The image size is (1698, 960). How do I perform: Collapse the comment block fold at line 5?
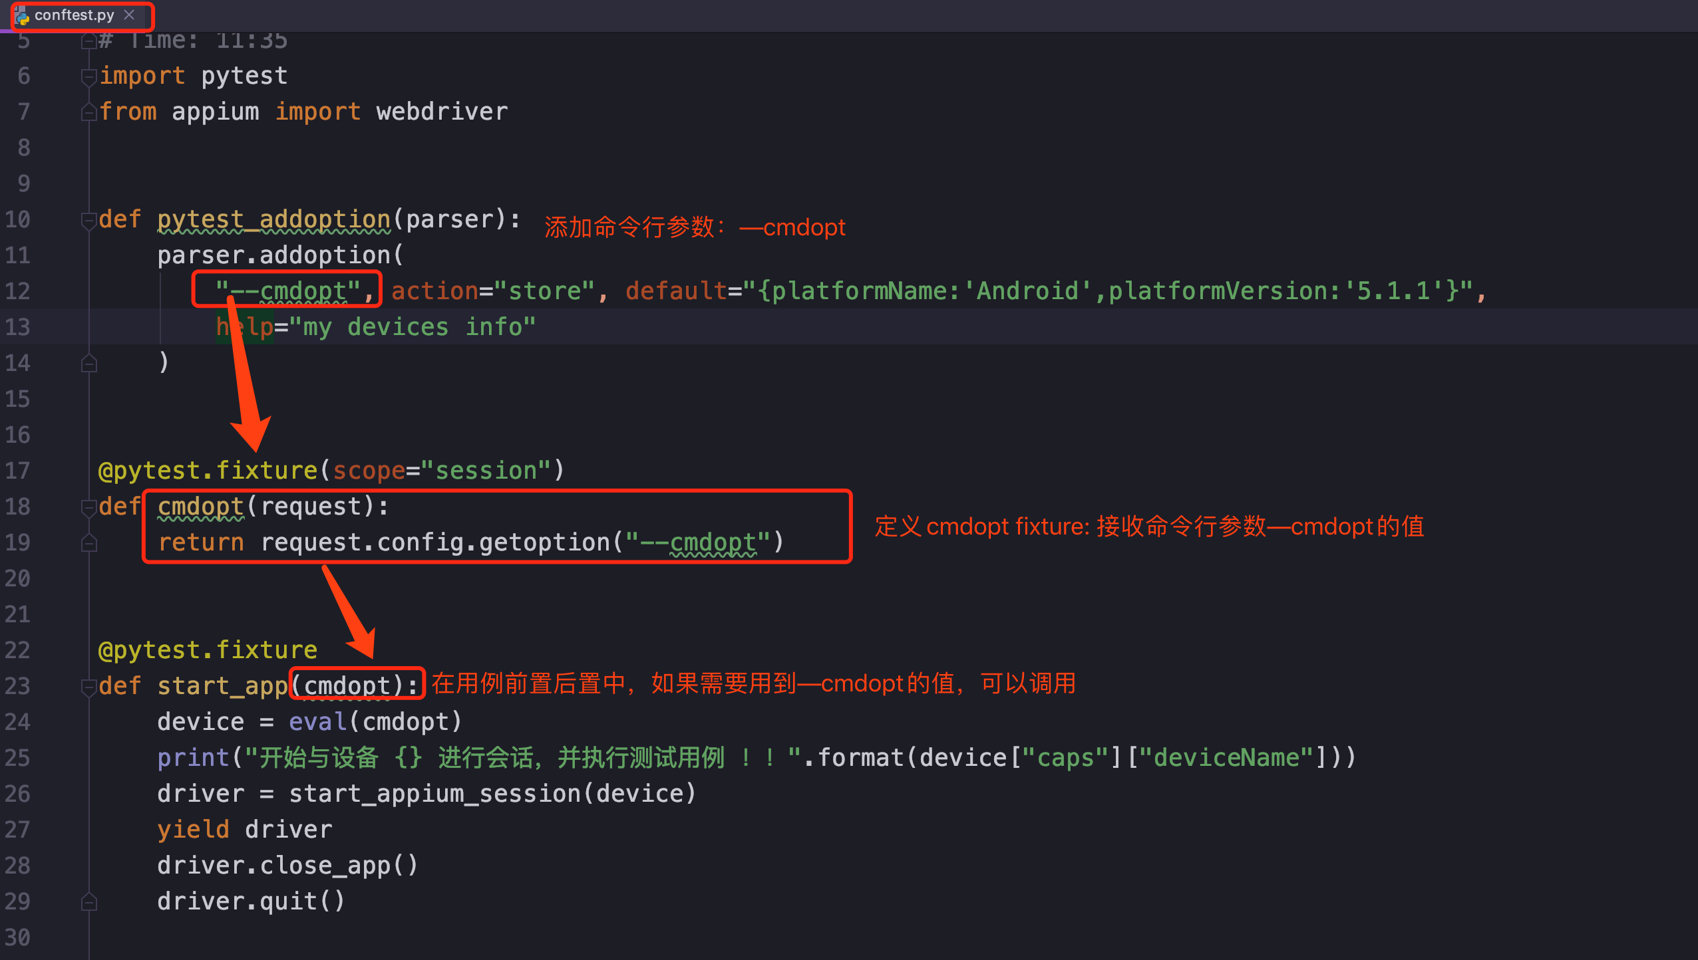88,41
